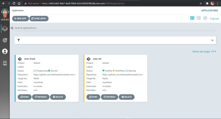
Task: Click civo-front project 'default'
Action: coord(37,63)
